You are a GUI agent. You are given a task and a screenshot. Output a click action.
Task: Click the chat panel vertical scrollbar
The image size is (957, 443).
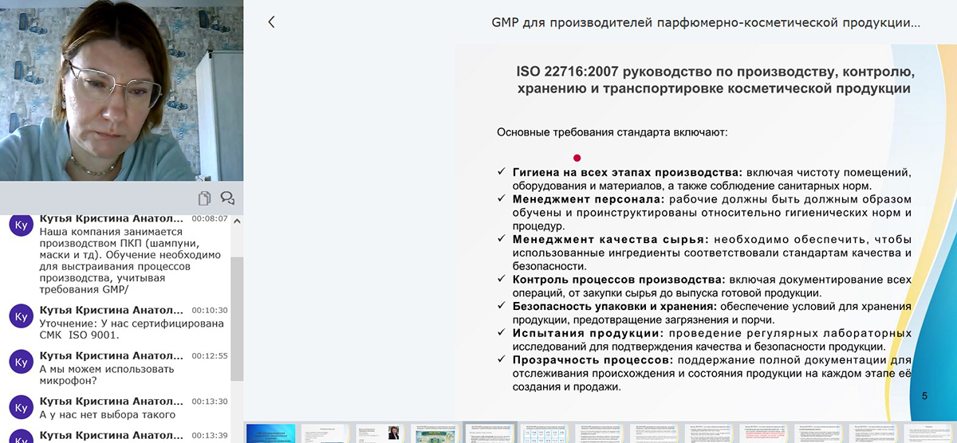237,319
